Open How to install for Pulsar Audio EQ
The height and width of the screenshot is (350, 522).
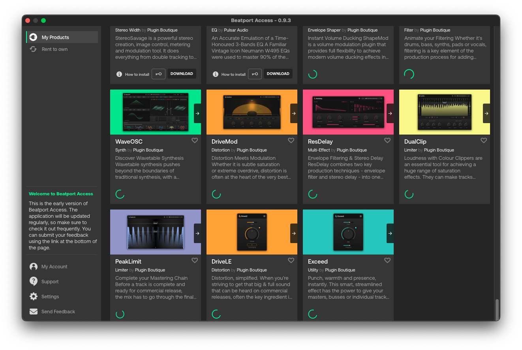click(x=233, y=74)
